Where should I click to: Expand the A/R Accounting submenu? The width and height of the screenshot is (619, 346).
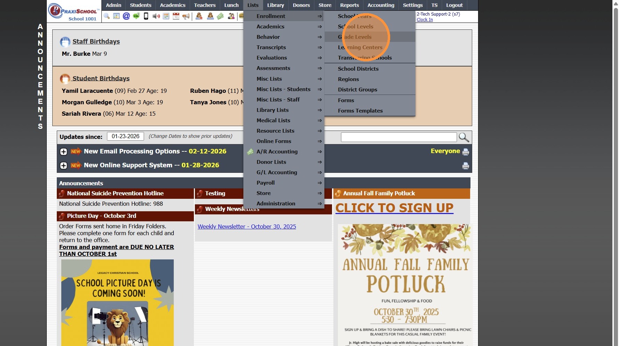click(284, 152)
